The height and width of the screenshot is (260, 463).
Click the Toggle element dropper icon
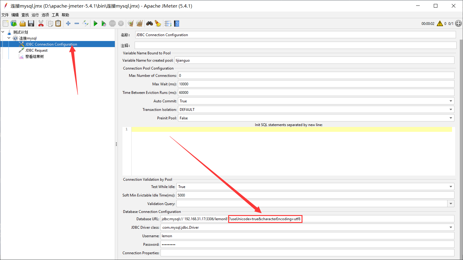pos(85,23)
